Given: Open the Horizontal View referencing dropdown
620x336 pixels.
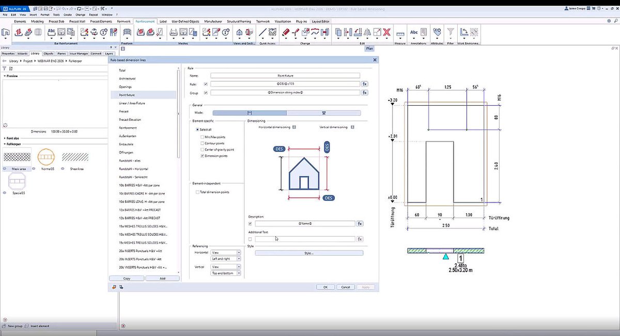Looking at the screenshot, I should pyautogui.click(x=226, y=253).
